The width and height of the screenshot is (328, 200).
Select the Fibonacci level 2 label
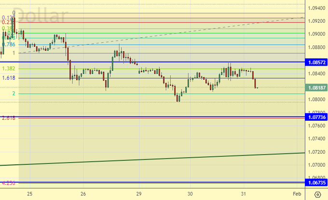[x=14, y=94]
